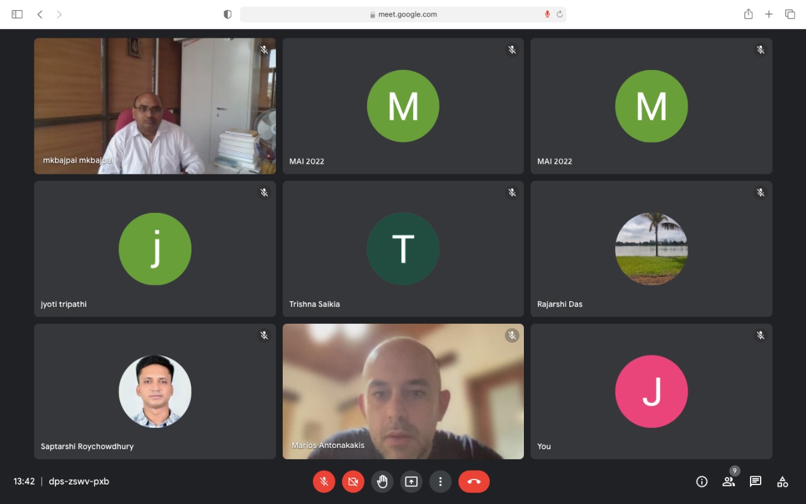This screenshot has width=806, height=504.
Task: Raise hand using the hand button
Action: click(382, 481)
